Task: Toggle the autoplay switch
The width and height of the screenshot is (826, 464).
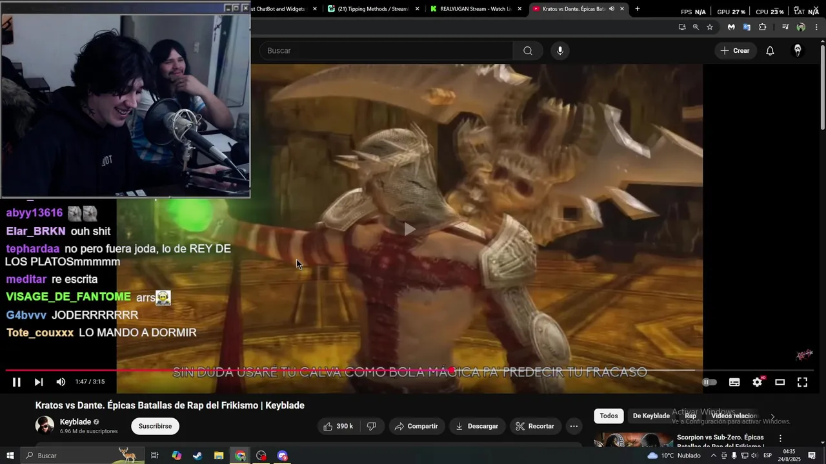Action: (x=709, y=382)
